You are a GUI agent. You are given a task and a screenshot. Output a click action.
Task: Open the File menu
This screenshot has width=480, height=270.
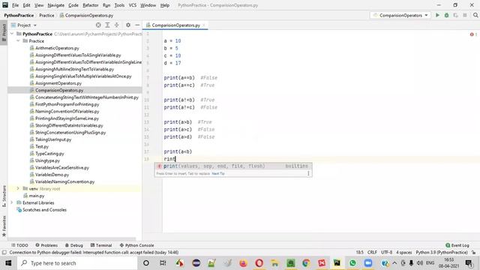(x=15, y=5)
